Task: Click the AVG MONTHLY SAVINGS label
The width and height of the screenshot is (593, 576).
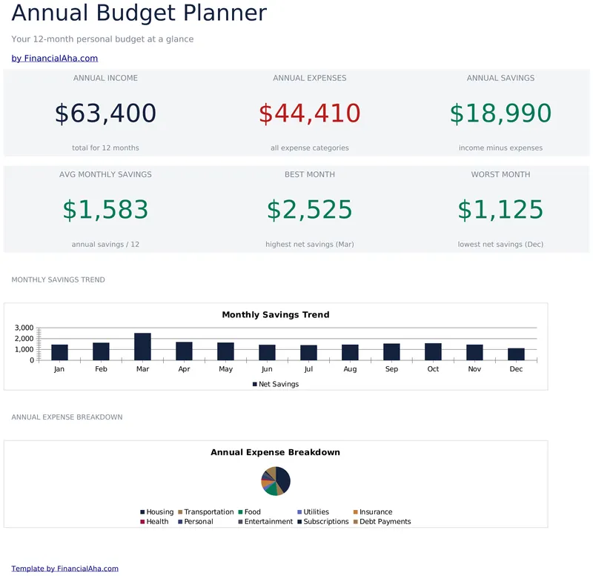Action: pos(105,174)
